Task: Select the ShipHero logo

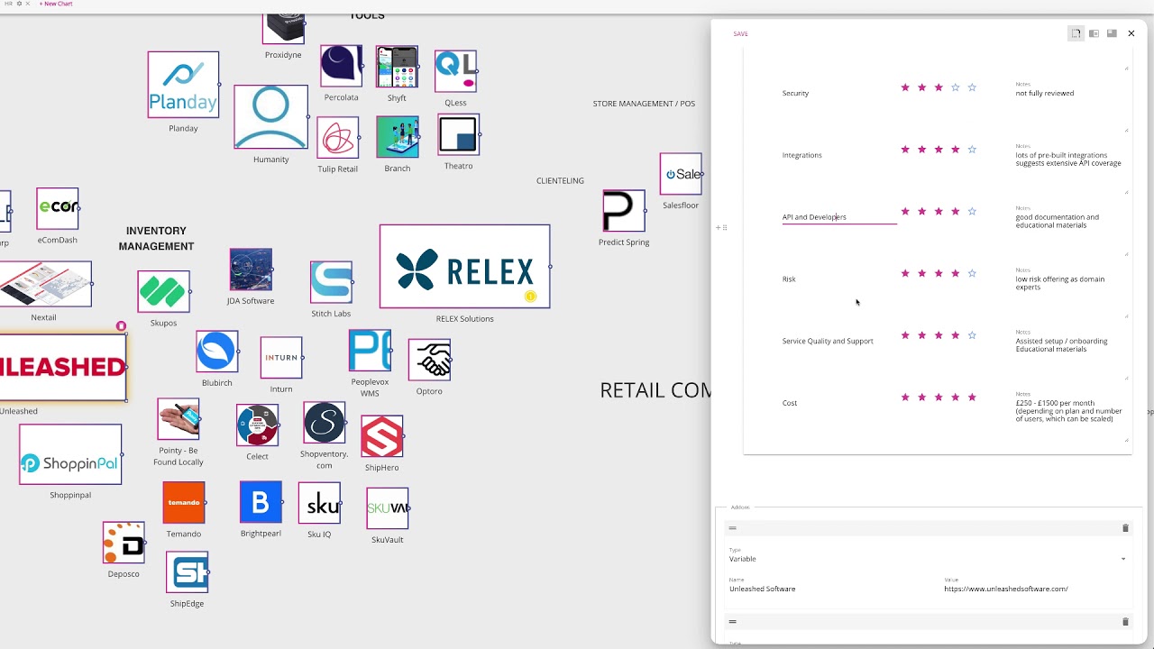Action: coord(381,437)
